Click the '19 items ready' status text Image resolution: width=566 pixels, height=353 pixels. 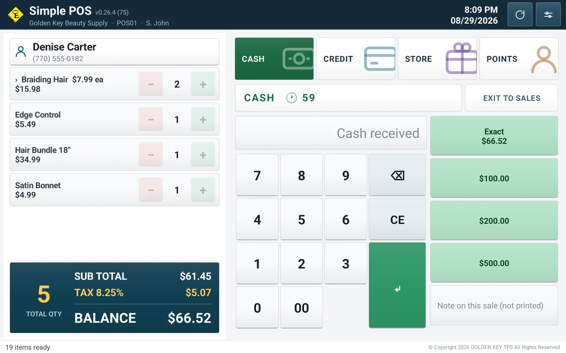pyautogui.click(x=28, y=347)
